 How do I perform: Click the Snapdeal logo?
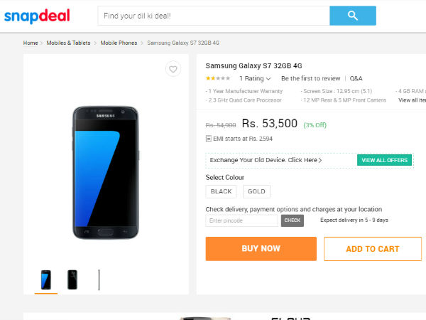36,16
